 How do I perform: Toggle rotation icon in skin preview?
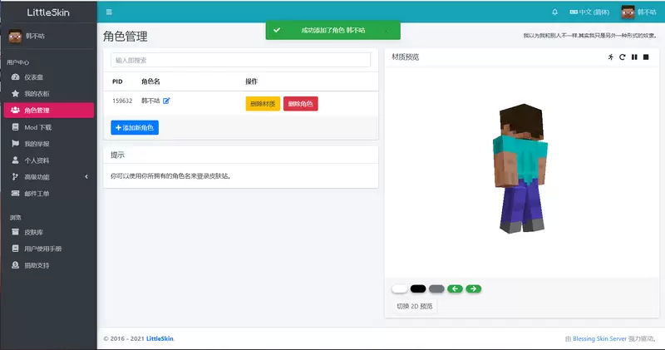[x=622, y=57]
